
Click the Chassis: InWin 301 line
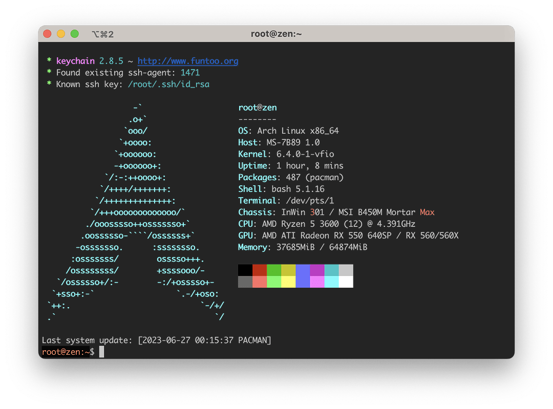coord(336,212)
